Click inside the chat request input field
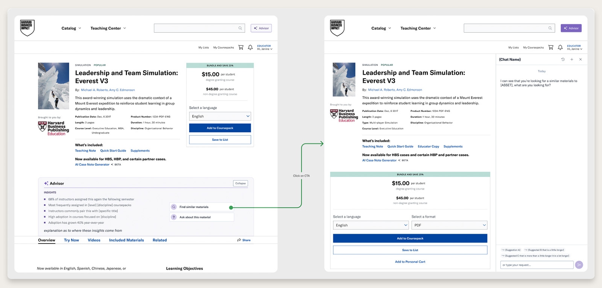Screen dimensions: 602x288 537,265
